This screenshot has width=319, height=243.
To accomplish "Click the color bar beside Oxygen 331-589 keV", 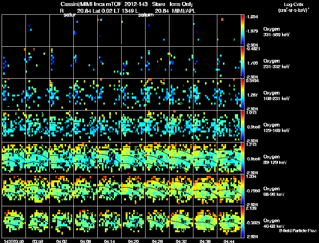I will tap(242, 31).
